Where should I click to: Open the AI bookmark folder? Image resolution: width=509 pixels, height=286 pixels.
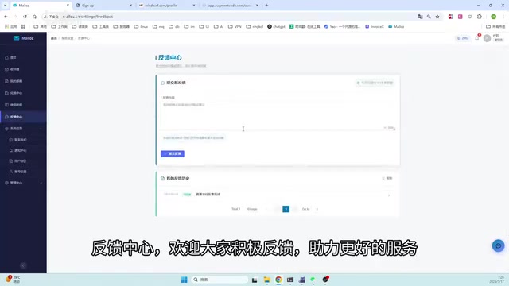219,26
